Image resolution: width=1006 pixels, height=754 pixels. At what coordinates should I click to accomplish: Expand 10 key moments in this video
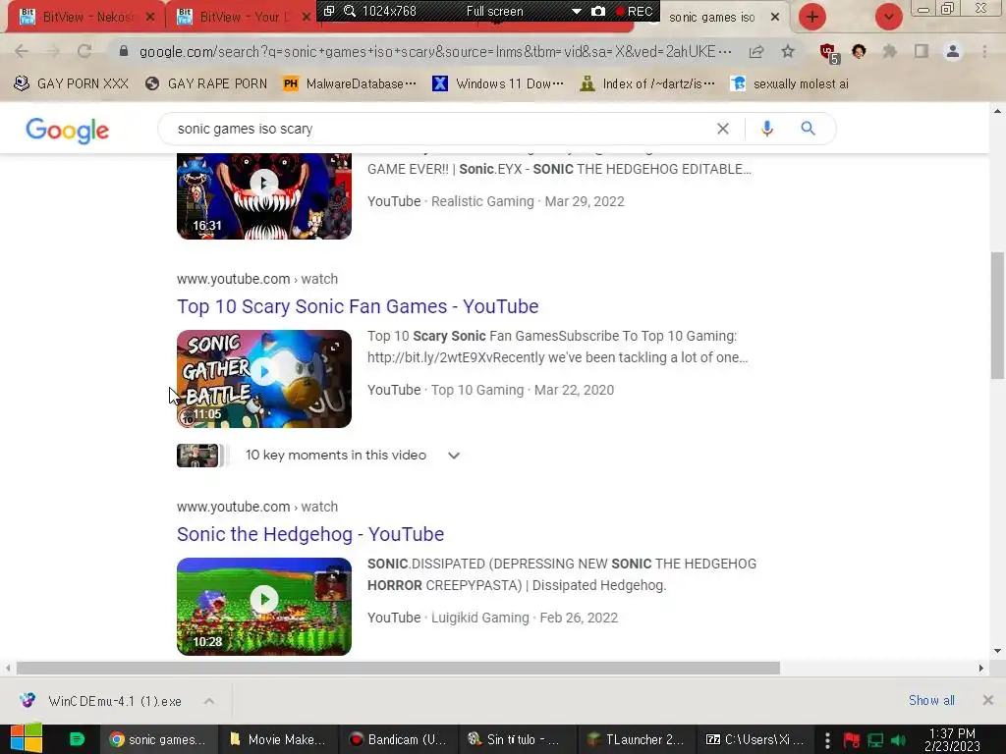point(454,456)
